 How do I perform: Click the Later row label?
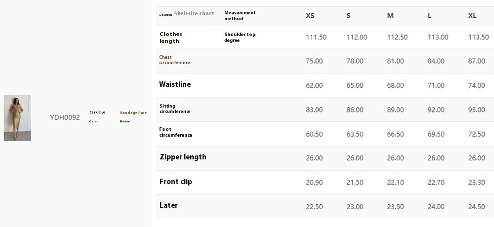(x=168, y=205)
